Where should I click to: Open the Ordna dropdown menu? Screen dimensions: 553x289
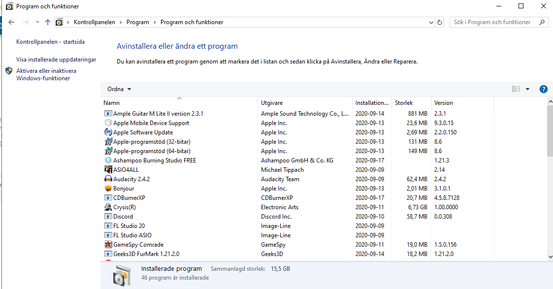119,89
